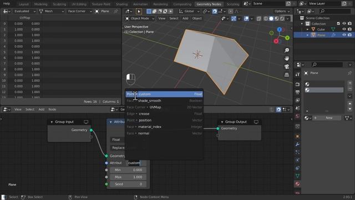Image resolution: width=355 pixels, height=200 pixels.
Task: Click the Z axis on the viewport gizmo
Action: point(280,29)
